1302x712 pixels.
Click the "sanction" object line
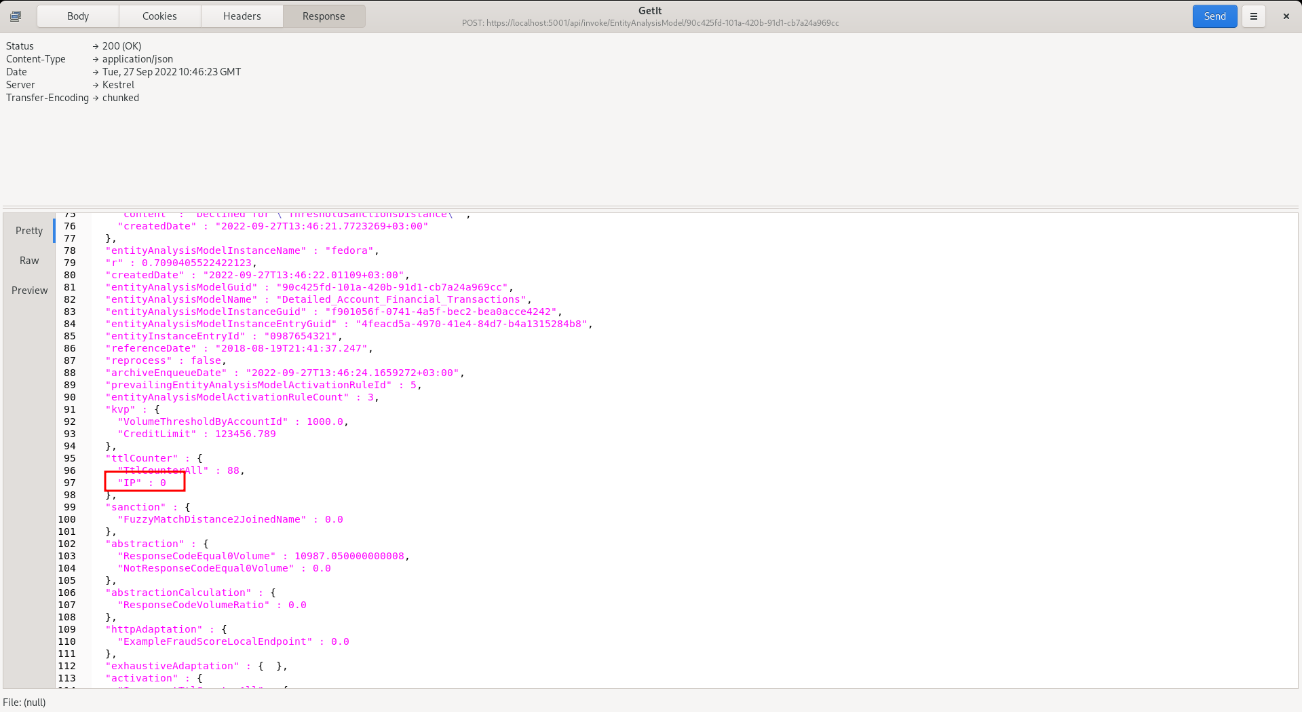tap(148, 507)
